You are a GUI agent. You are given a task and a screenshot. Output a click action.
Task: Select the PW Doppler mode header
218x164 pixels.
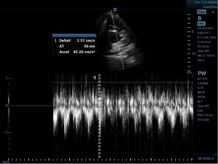(202, 73)
